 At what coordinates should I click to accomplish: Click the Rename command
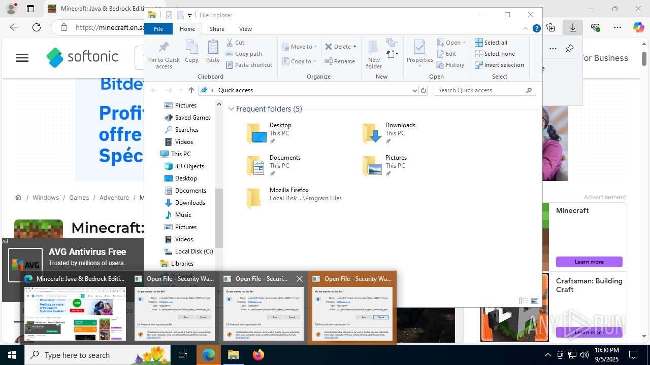[x=340, y=61]
